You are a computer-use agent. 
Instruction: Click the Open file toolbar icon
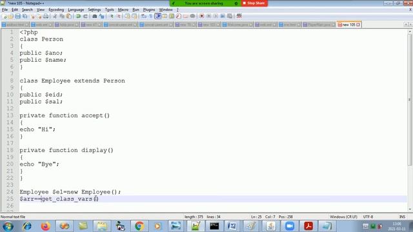pyautogui.click(x=11, y=16)
